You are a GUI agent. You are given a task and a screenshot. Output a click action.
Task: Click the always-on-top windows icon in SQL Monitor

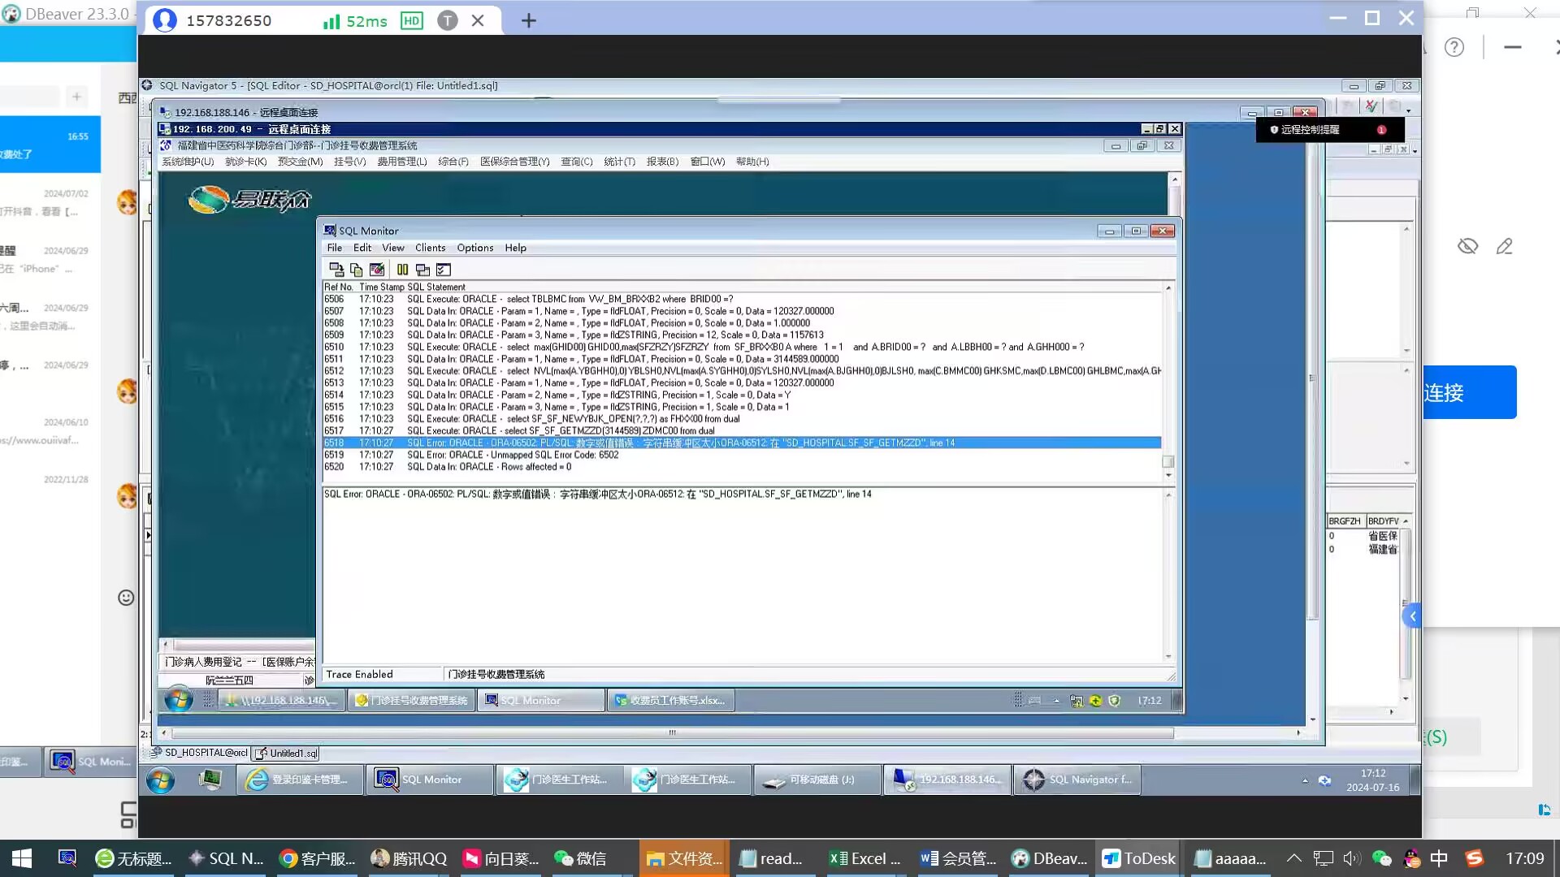tap(422, 270)
